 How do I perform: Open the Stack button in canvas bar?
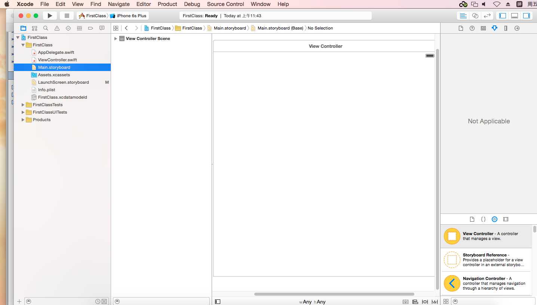click(x=405, y=302)
